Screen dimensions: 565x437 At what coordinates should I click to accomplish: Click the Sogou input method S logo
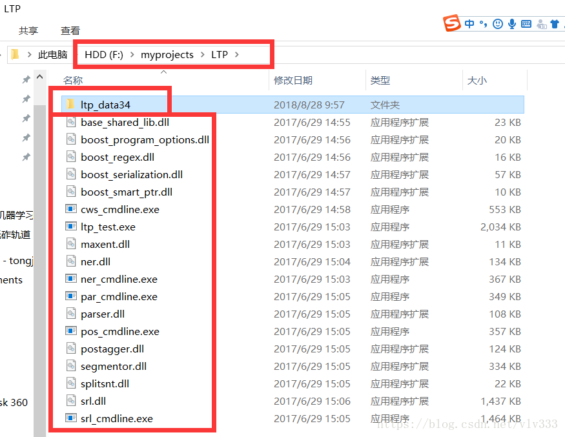[x=452, y=23]
